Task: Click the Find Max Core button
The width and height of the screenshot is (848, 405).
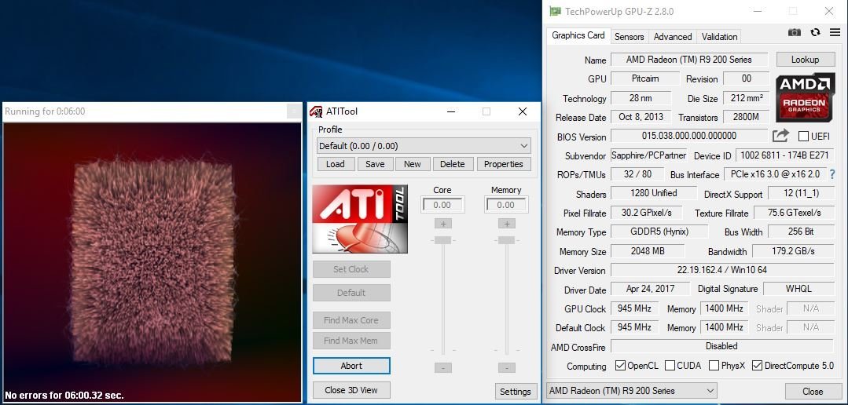Action: tap(351, 320)
